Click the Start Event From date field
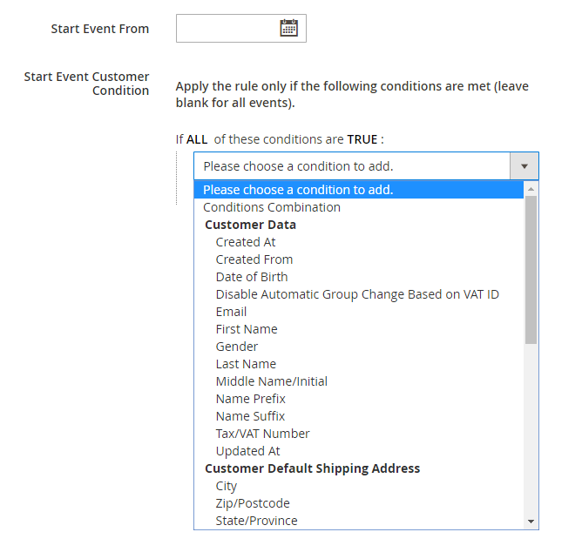This screenshot has height=559, width=582. (228, 28)
